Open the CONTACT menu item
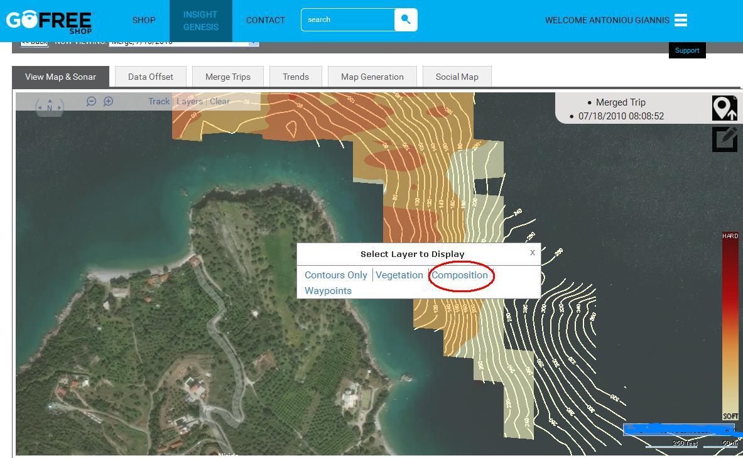Screen dimensions: 743x458 265,20
